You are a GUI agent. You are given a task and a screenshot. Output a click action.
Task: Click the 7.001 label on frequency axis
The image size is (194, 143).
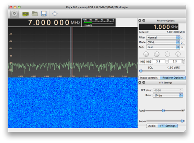click(x=72, y=76)
